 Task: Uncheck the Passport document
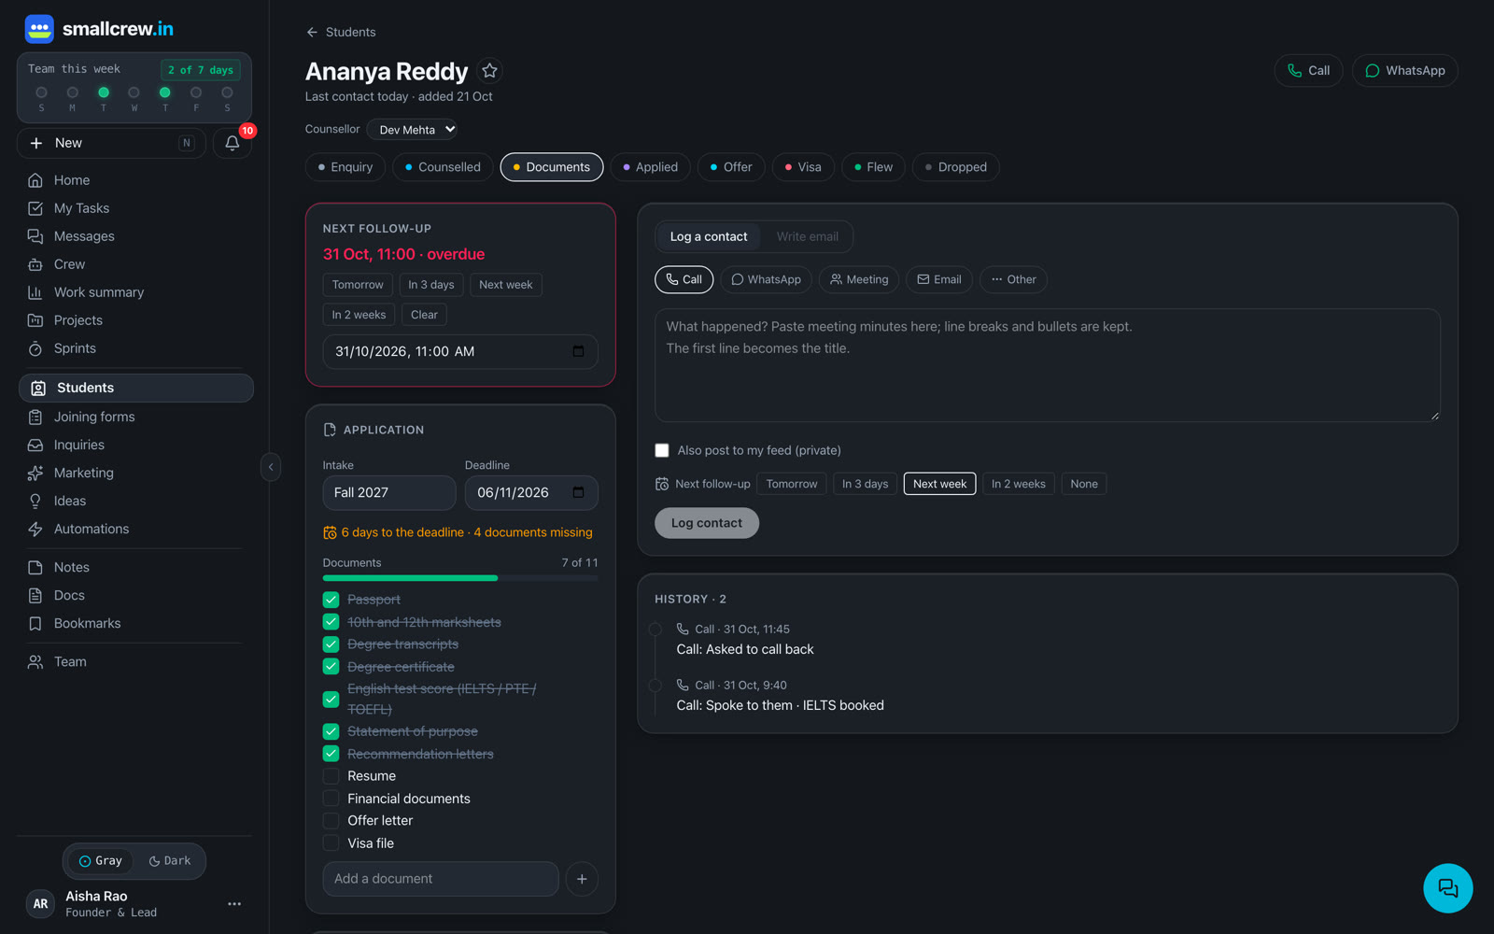[331, 600]
